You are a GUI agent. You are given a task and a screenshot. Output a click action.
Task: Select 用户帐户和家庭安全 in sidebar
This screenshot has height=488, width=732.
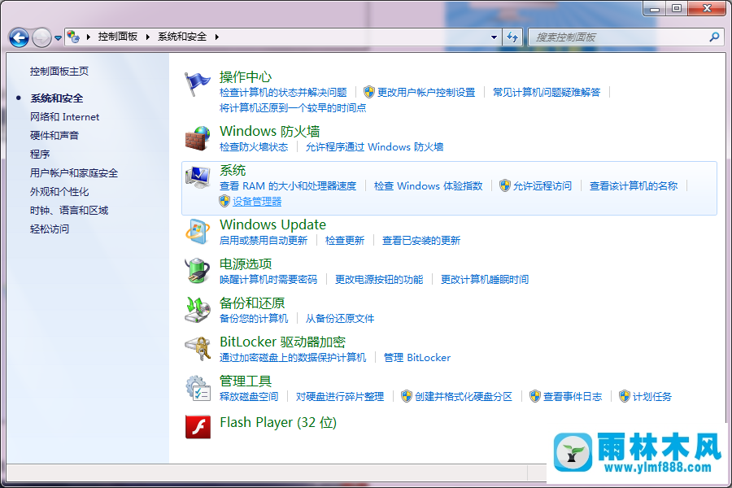(74, 172)
